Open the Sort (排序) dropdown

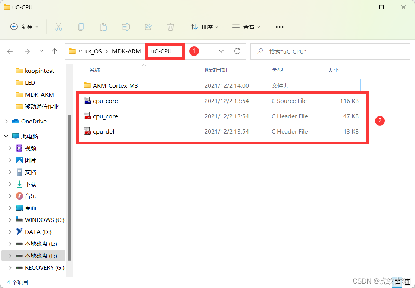point(204,27)
